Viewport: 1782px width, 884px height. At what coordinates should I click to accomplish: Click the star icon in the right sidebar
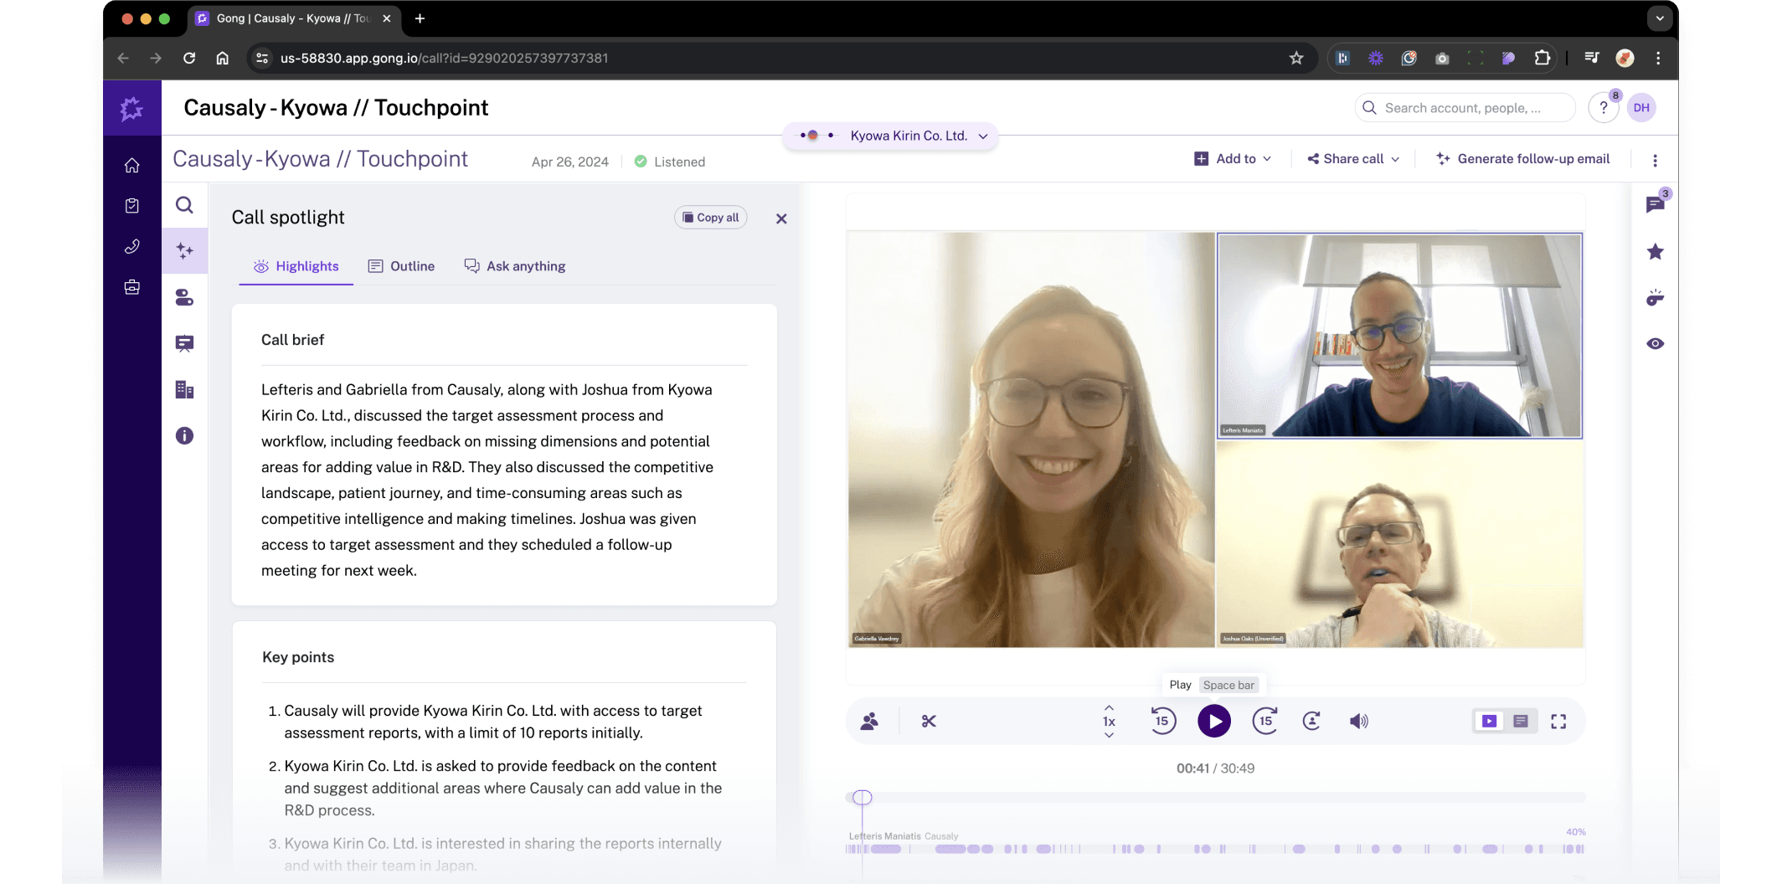(1656, 251)
